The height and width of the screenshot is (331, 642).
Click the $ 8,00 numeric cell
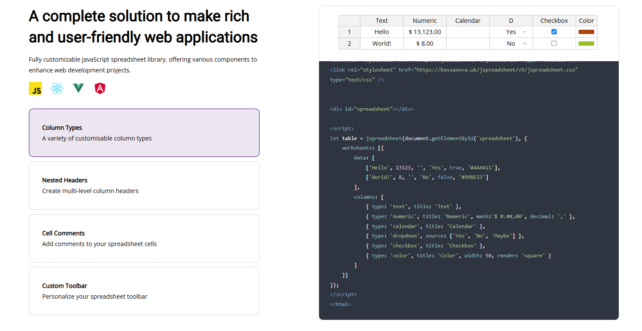[425, 44]
